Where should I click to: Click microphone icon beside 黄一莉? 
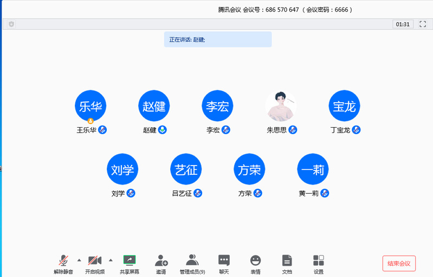pos(325,193)
